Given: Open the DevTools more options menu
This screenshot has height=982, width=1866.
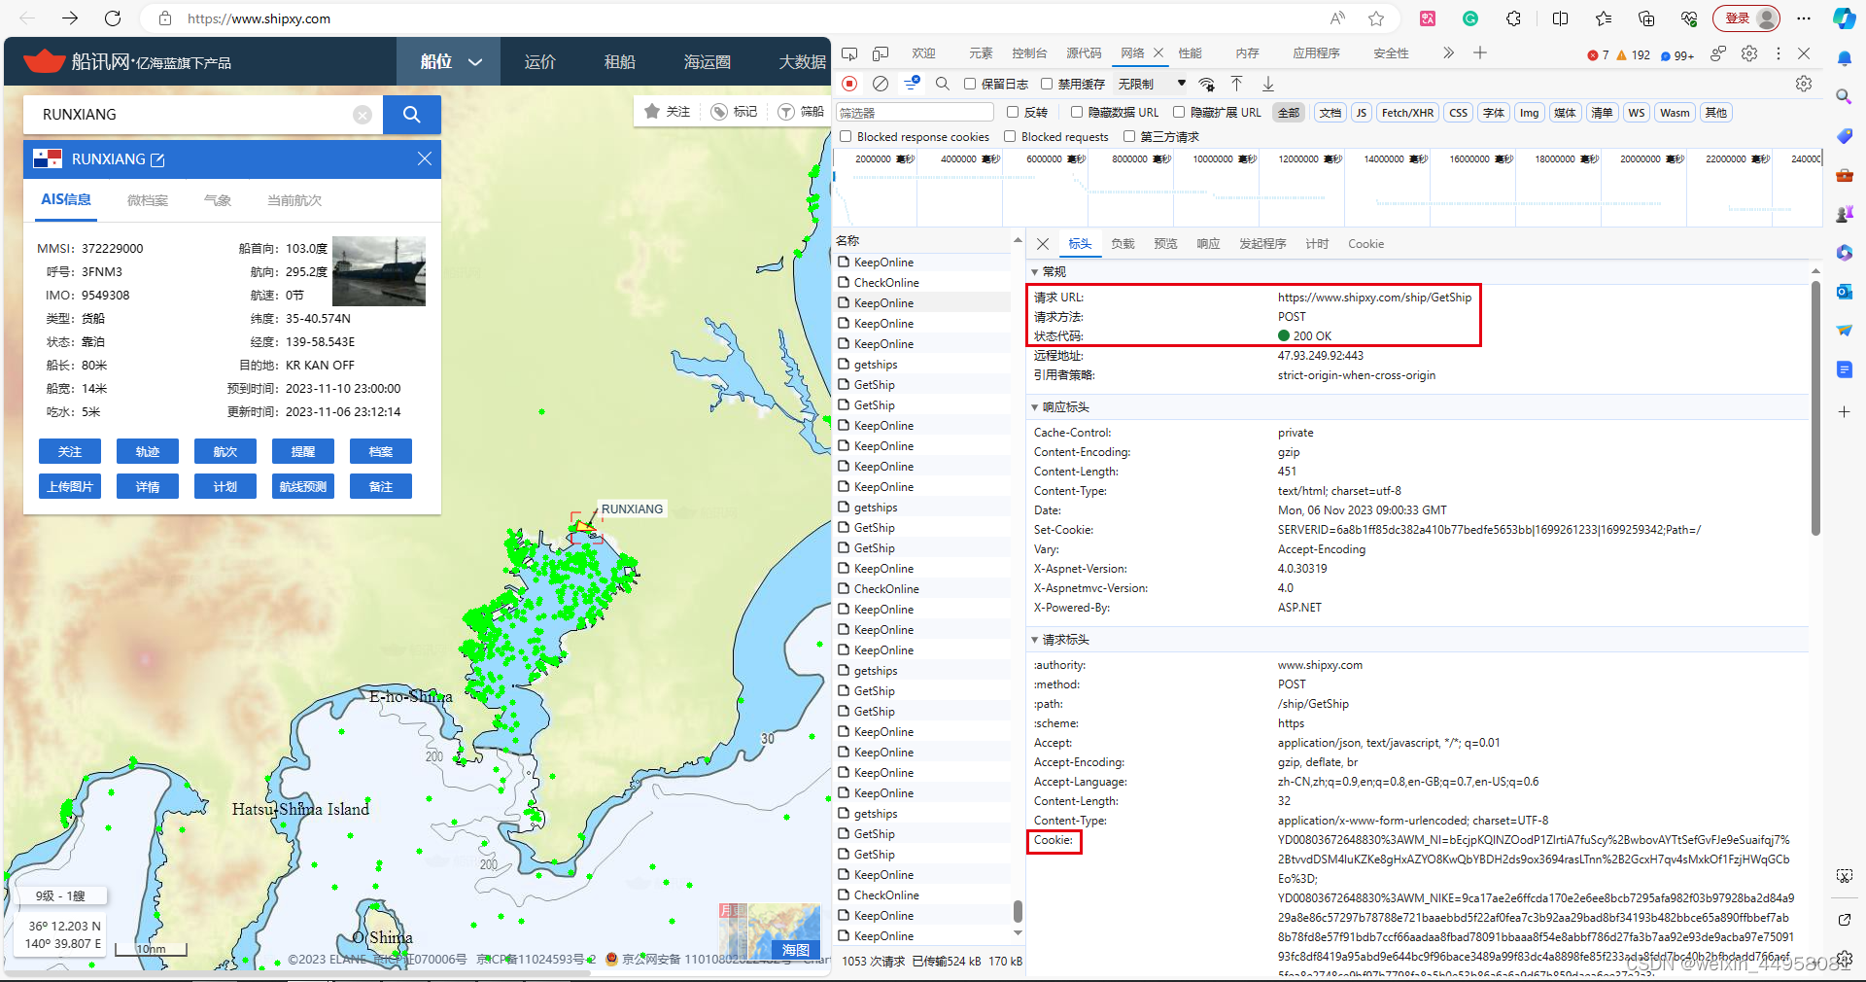Looking at the screenshot, I should point(1778,53).
